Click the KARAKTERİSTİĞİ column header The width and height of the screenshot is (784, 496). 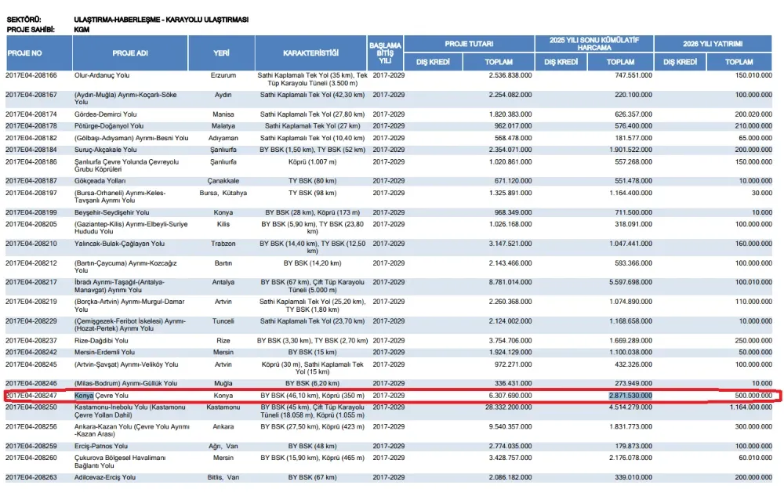(x=311, y=52)
